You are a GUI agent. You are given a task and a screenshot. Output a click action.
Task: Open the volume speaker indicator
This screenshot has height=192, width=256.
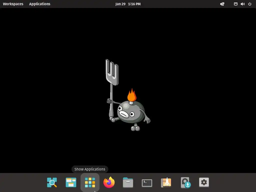pyautogui.click(x=242, y=4)
